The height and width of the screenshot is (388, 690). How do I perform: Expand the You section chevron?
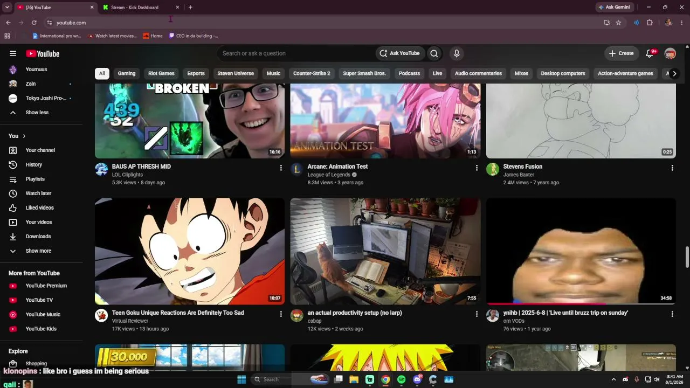24,136
